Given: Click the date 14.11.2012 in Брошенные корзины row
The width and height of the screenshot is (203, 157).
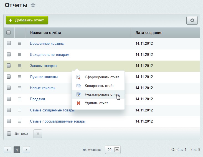Looking at the screenshot, I should 144,43.
